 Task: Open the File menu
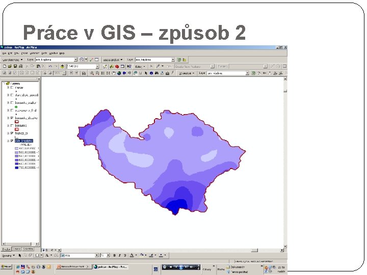point(4,53)
